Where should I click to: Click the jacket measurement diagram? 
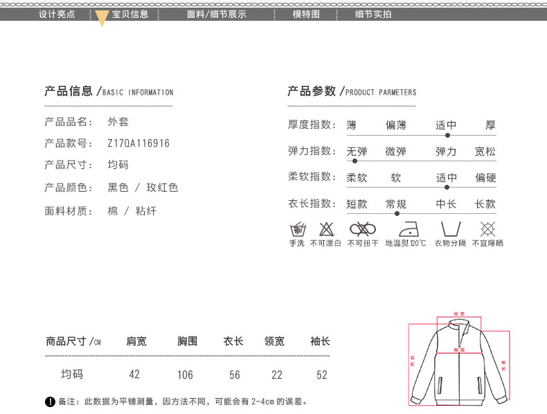(457, 360)
